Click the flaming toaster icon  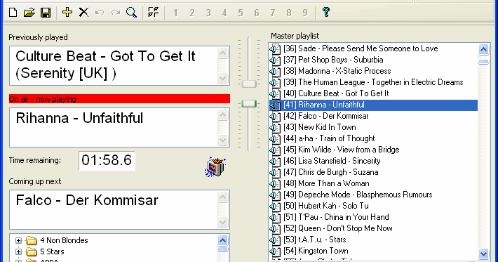[215, 166]
